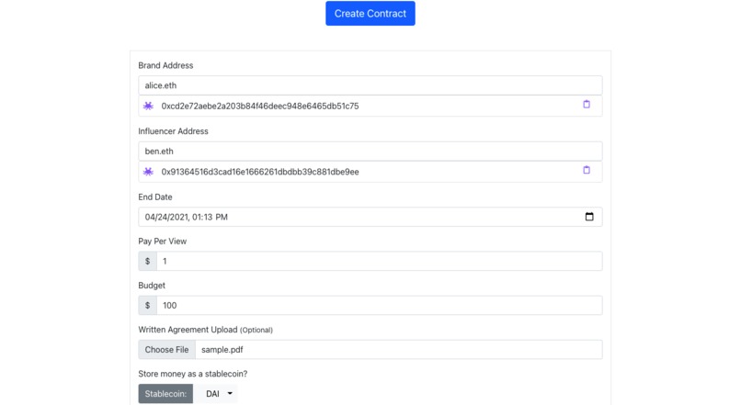The width and height of the screenshot is (741, 405).
Task: Click the dollar sign prefix of Budget
Action: (147, 306)
